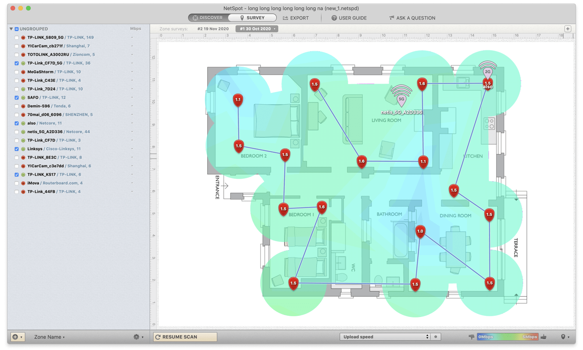Select TOTOLINK_A3002RU network row

(79, 55)
